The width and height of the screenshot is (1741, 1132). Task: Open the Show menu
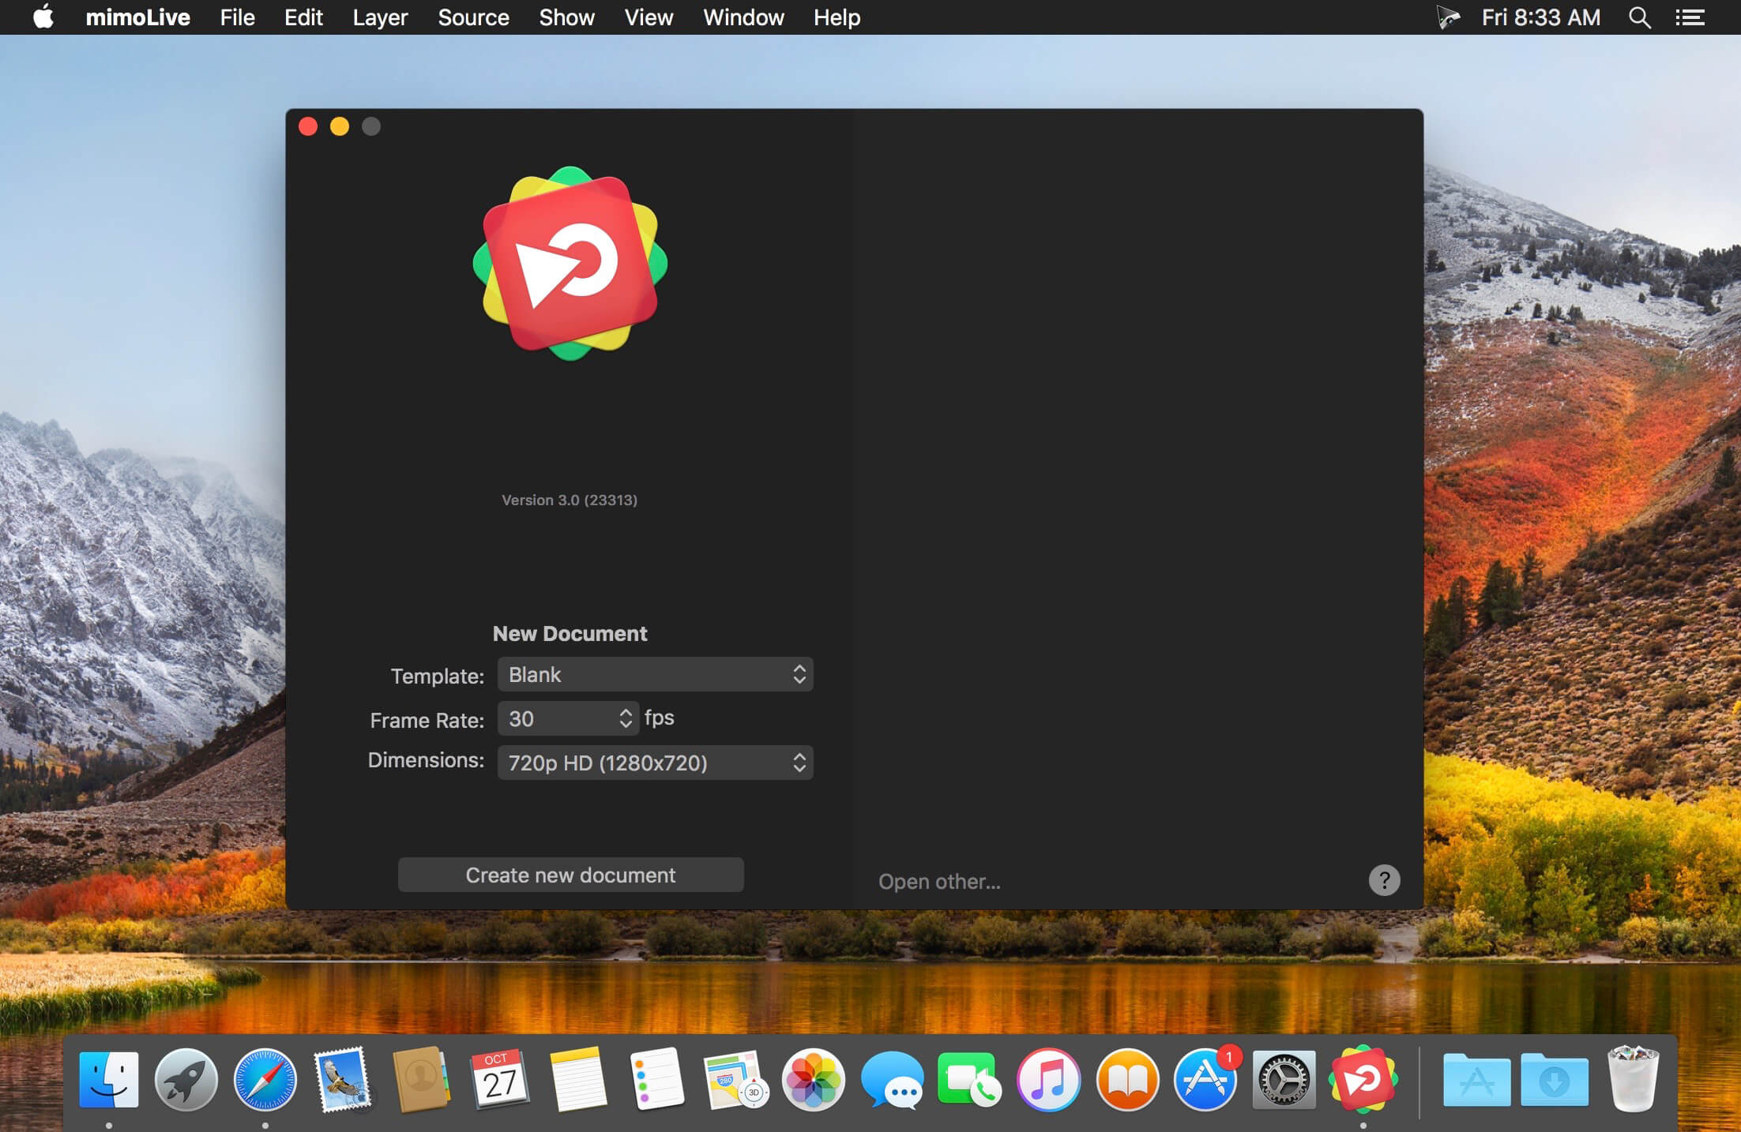[566, 17]
